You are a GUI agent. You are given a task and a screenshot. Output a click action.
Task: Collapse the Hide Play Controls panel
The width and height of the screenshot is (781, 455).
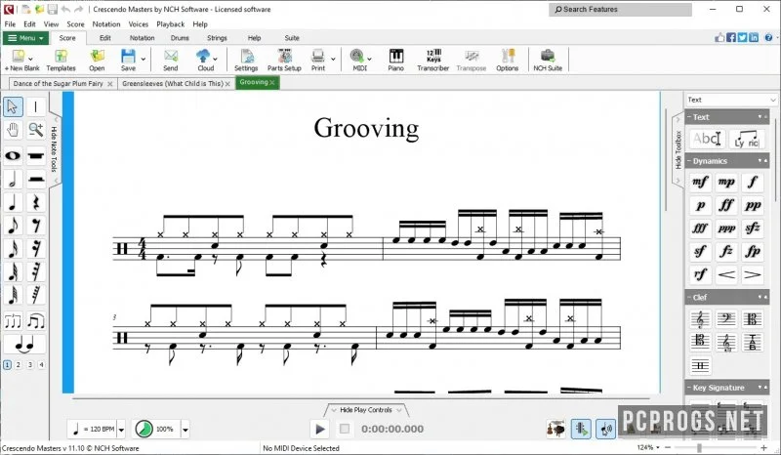click(x=366, y=410)
